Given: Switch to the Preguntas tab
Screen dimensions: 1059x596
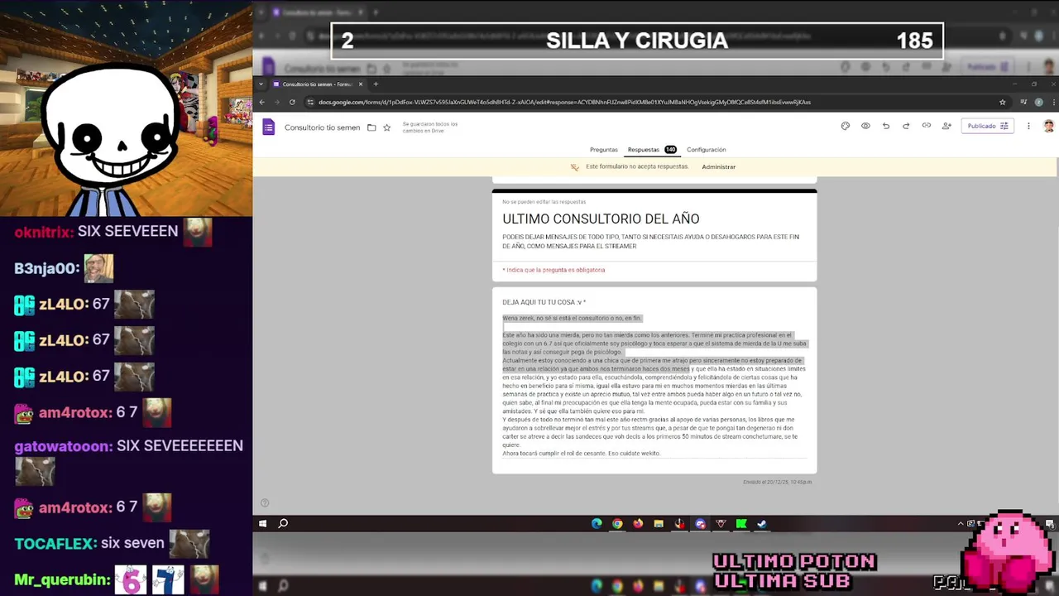Looking at the screenshot, I should pyautogui.click(x=603, y=150).
